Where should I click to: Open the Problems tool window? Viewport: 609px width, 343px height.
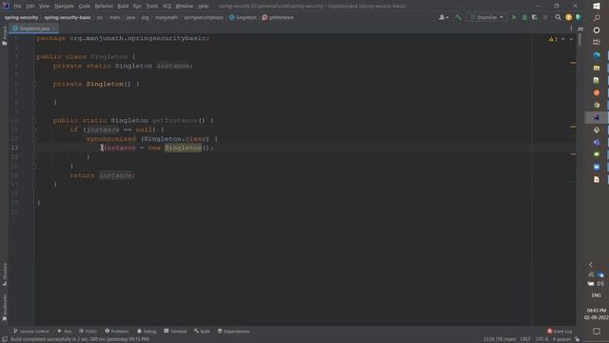pyautogui.click(x=117, y=332)
